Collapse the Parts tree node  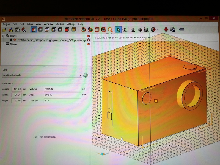[4, 36]
